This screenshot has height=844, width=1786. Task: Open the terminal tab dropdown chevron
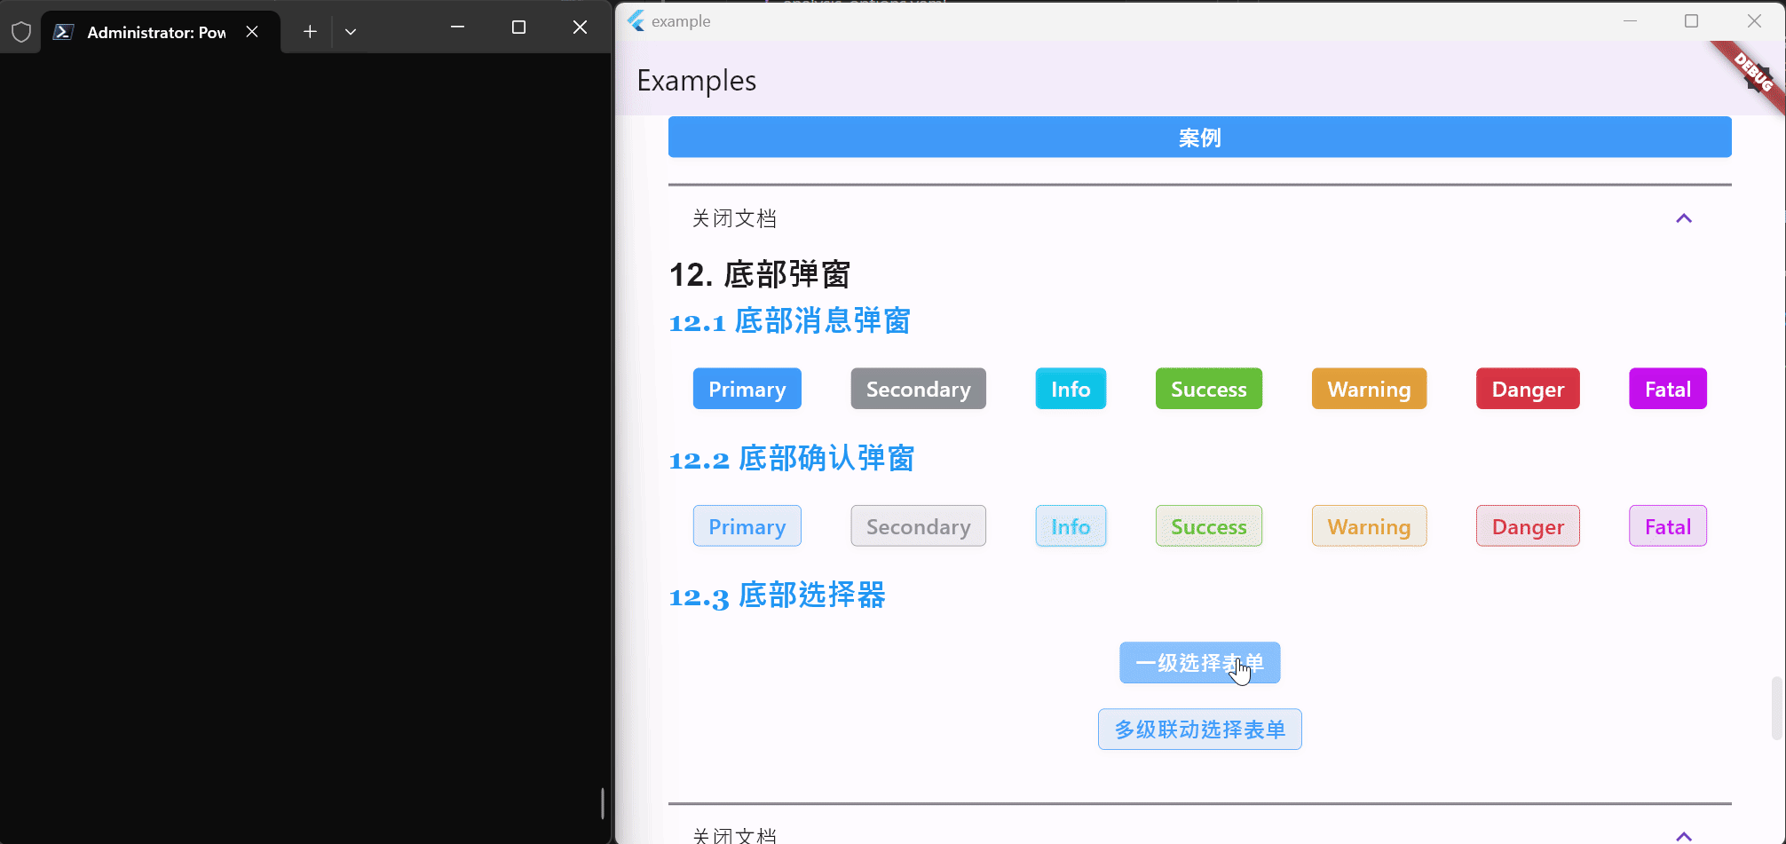click(351, 30)
